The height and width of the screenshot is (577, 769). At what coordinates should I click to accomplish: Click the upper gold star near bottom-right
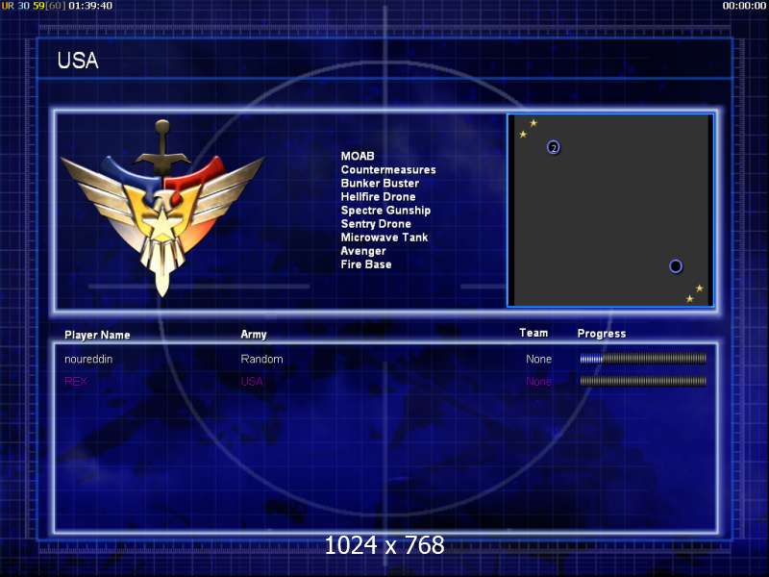[700, 288]
